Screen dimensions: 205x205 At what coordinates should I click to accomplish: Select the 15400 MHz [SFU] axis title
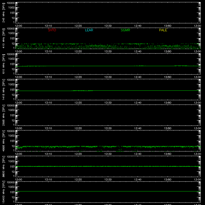click(x=4, y=192)
